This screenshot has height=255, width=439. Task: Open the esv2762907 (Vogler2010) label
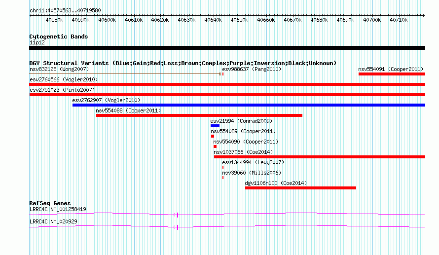(106, 100)
